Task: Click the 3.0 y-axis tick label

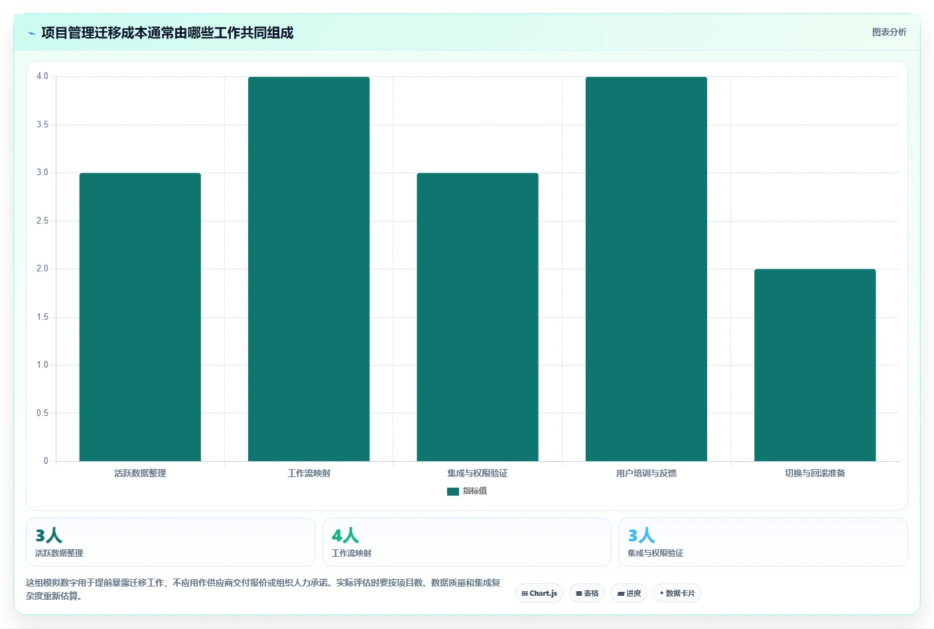Action: 42,173
